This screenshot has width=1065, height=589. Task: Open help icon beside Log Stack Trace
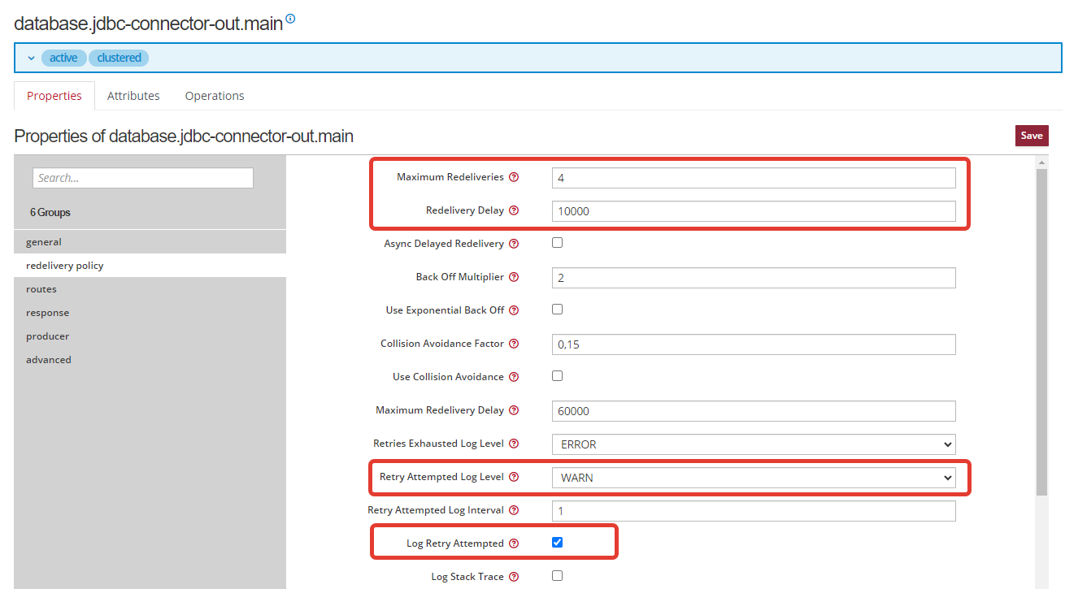(x=514, y=577)
